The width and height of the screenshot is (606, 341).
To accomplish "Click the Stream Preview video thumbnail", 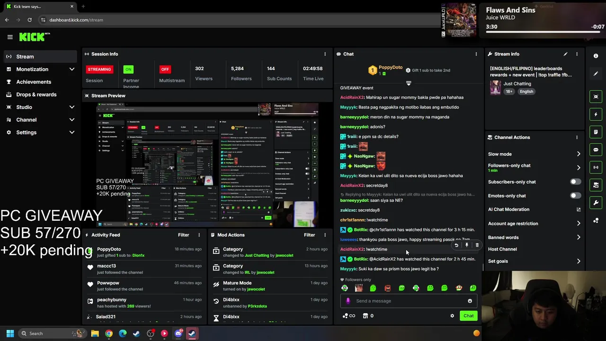I will [207, 164].
